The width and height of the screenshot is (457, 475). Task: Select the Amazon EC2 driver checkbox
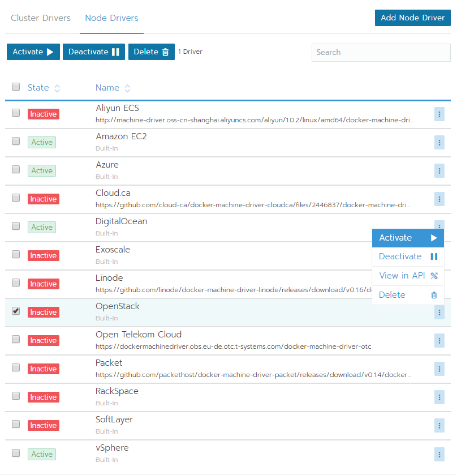pyautogui.click(x=16, y=141)
